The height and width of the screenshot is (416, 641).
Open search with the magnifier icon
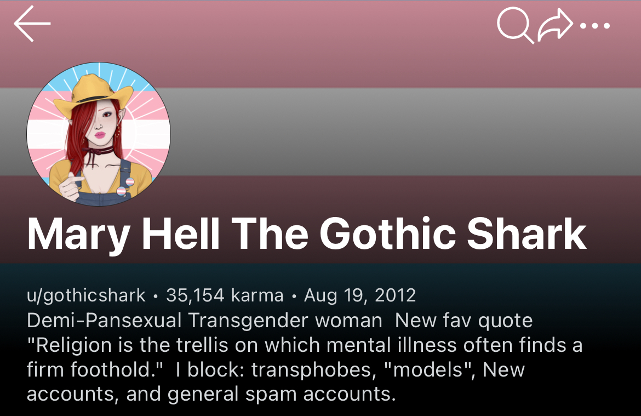tap(515, 25)
